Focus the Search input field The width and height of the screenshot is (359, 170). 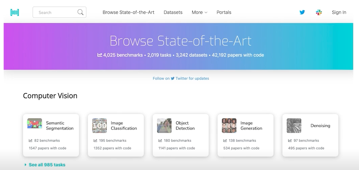pyautogui.click(x=56, y=12)
